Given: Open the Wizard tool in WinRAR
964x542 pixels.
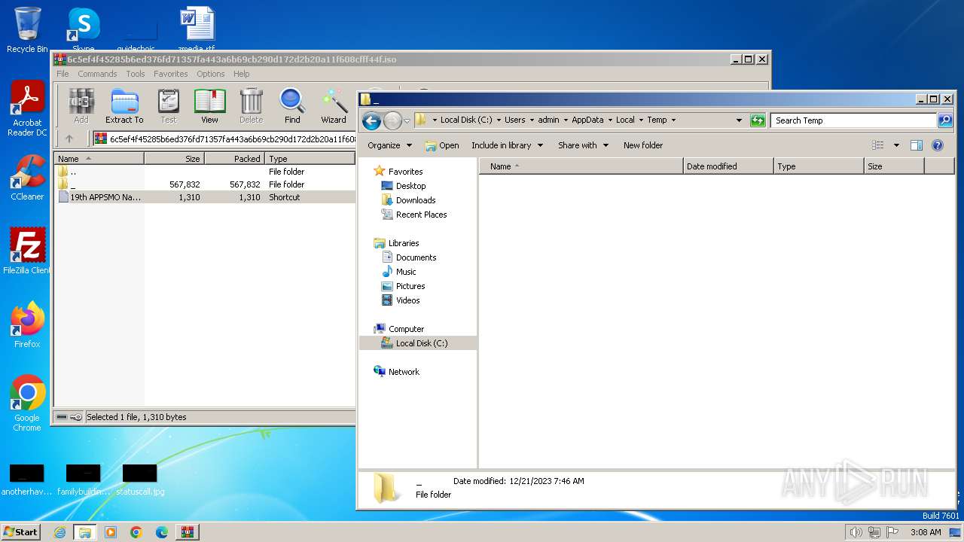Looking at the screenshot, I should (x=334, y=105).
